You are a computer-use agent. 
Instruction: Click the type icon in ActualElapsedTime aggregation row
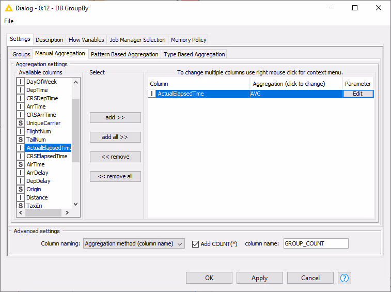[x=152, y=94]
